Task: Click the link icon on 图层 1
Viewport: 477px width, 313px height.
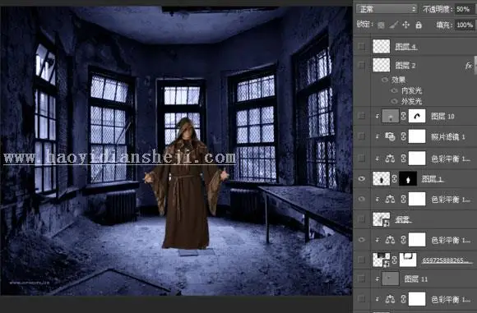Action: pos(394,179)
